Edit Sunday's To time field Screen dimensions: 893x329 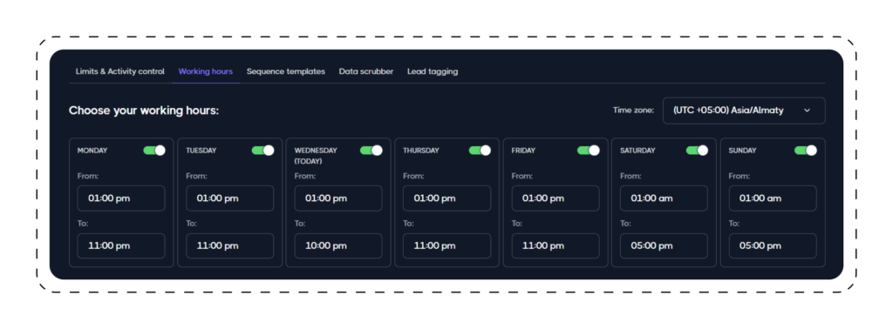point(773,246)
